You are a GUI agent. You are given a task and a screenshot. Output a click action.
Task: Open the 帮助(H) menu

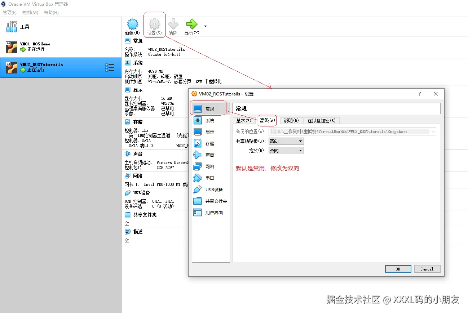tap(51, 13)
